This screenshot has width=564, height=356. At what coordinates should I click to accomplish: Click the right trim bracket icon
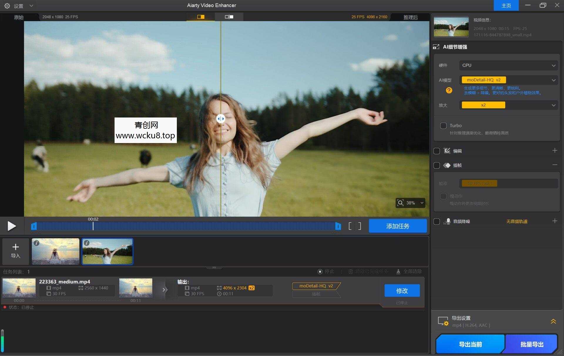click(x=360, y=226)
